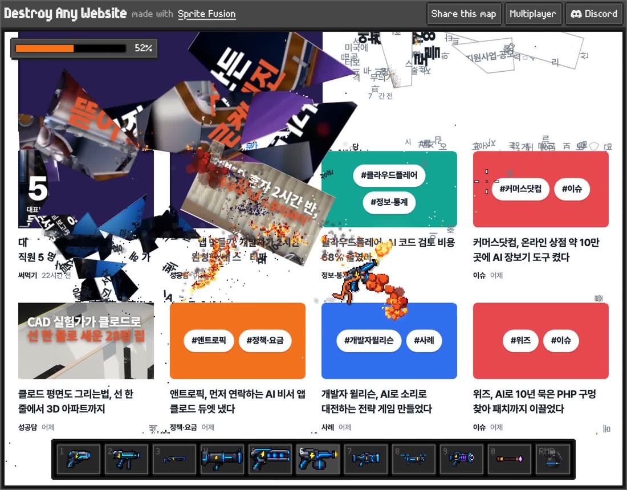Select the RMB grenade slot

pyautogui.click(x=553, y=459)
